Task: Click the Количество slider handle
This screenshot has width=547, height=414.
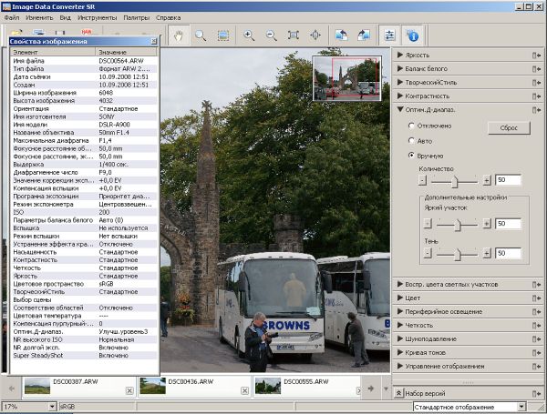Action: point(455,181)
